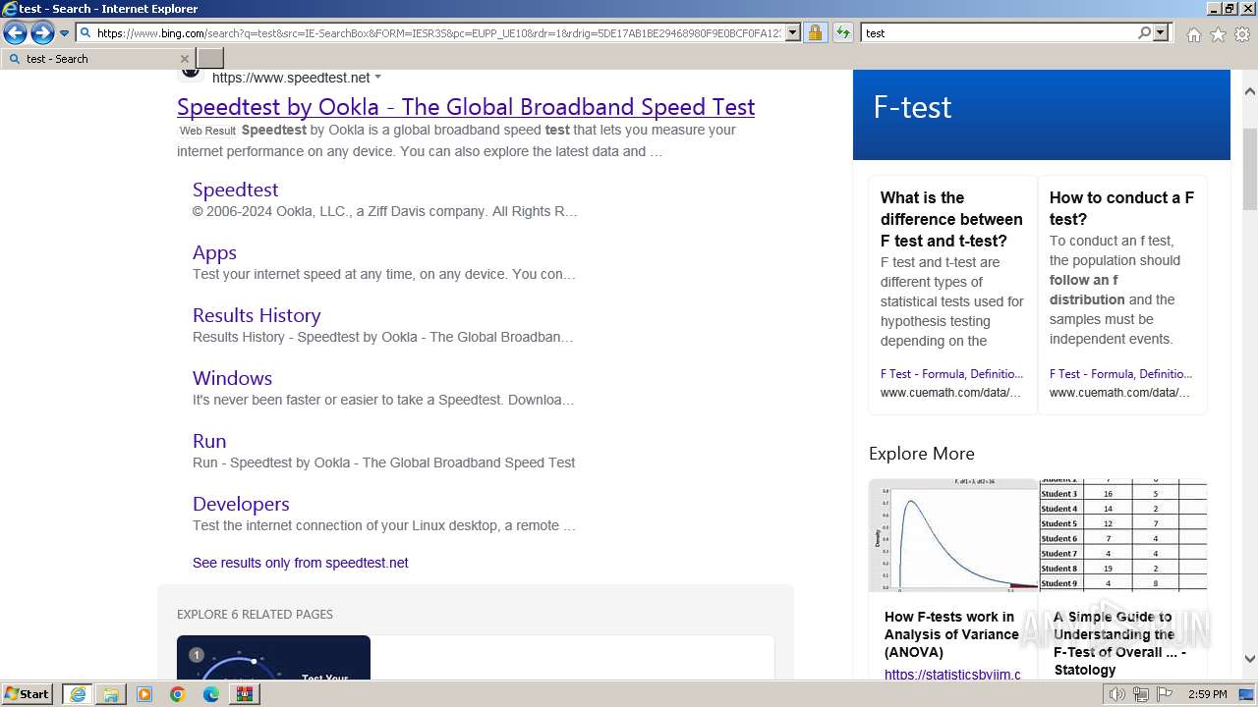Image resolution: width=1258 pixels, height=707 pixels.
Task: Open 'Speedtest by Ookla' main result link
Action: coord(466,107)
